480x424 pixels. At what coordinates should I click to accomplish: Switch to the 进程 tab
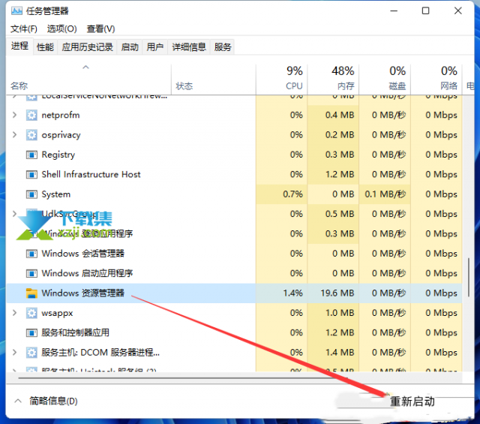(x=20, y=47)
